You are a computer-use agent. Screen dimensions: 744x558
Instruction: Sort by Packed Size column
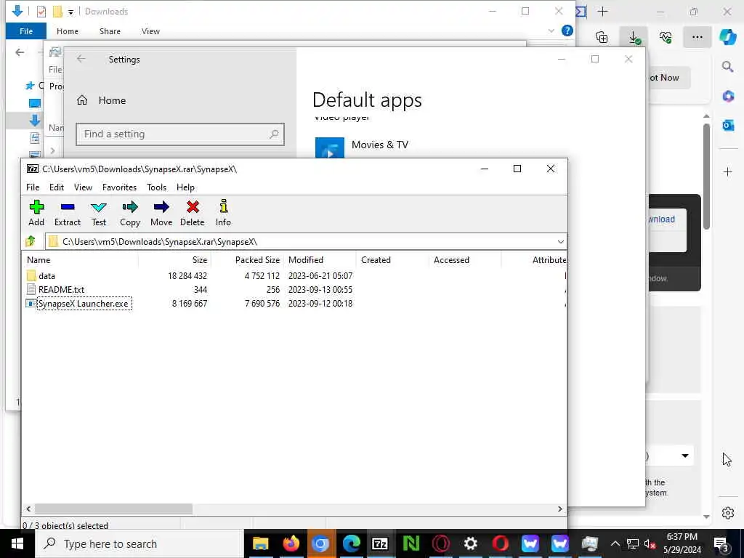(247, 260)
